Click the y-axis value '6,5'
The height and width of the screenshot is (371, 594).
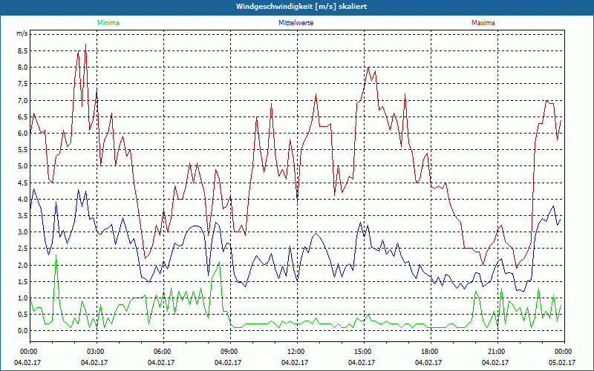(23, 116)
